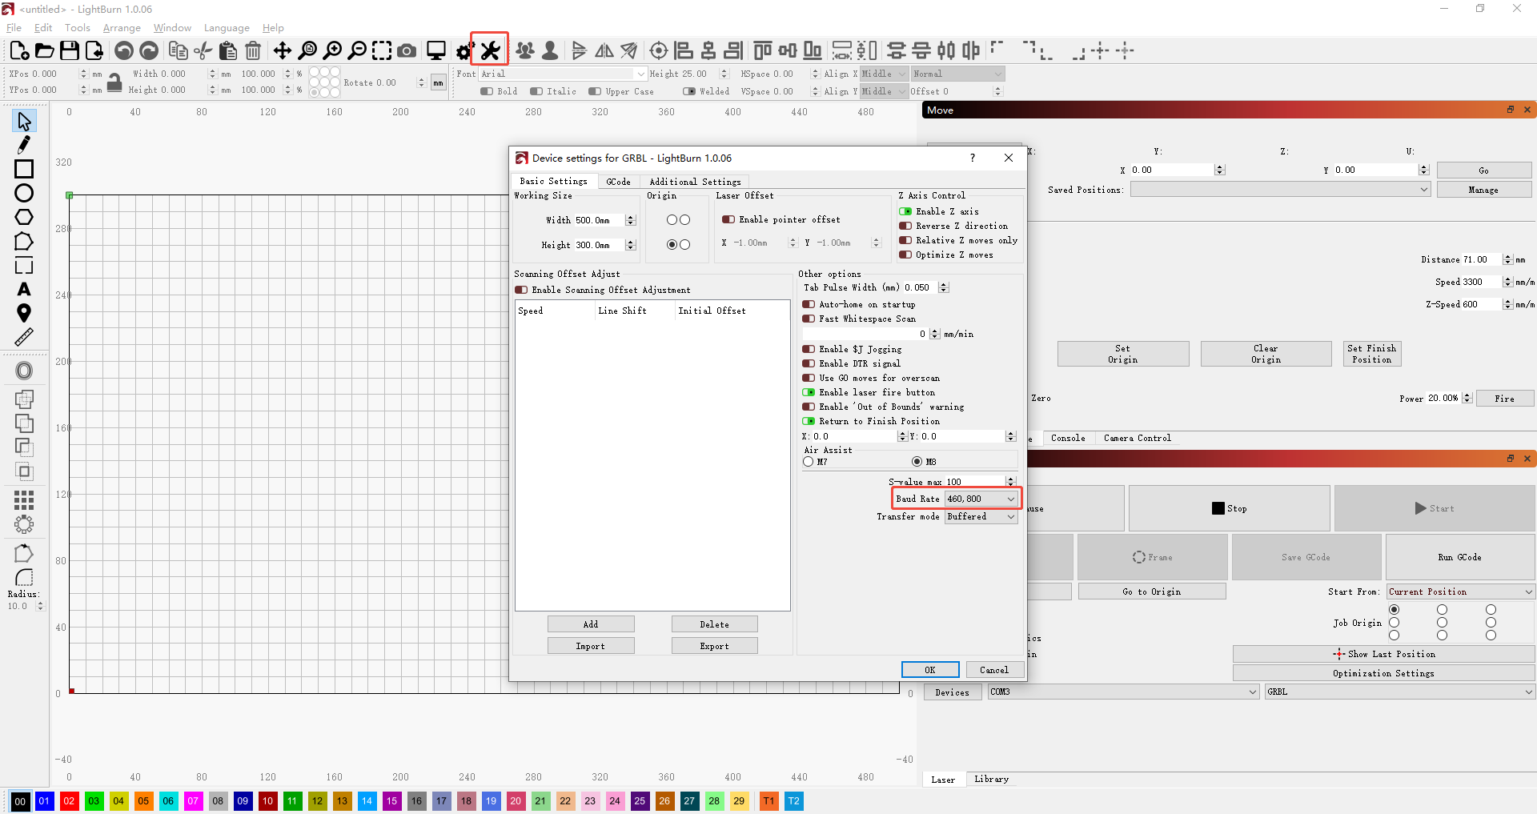The height and width of the screenshot is (814, 1537).
Task: Select the Create Text tool
Action: (x=24, y=289)
